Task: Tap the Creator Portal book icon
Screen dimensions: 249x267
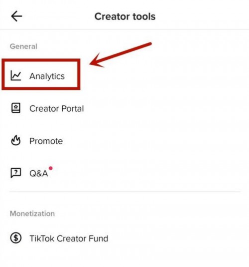Action: tap(16, 108)
